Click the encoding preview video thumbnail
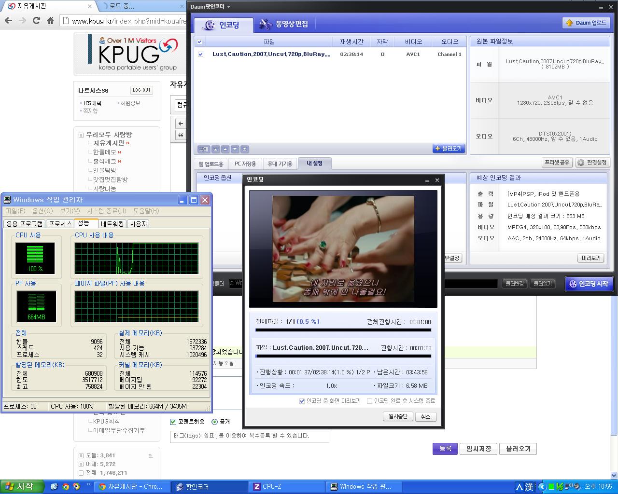 [x=343, y=248]
